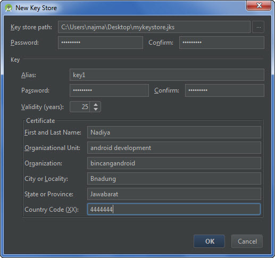The height and width of the screenshot is (258, 275).
Task: Decrease validity years with down arrow
Action: [x=96, y=109]
